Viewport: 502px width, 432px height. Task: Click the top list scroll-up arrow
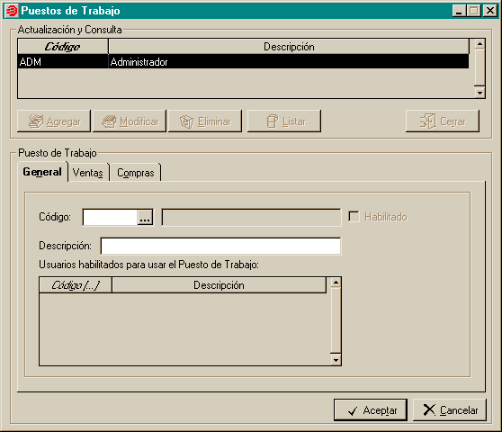[x=480, y=44]
